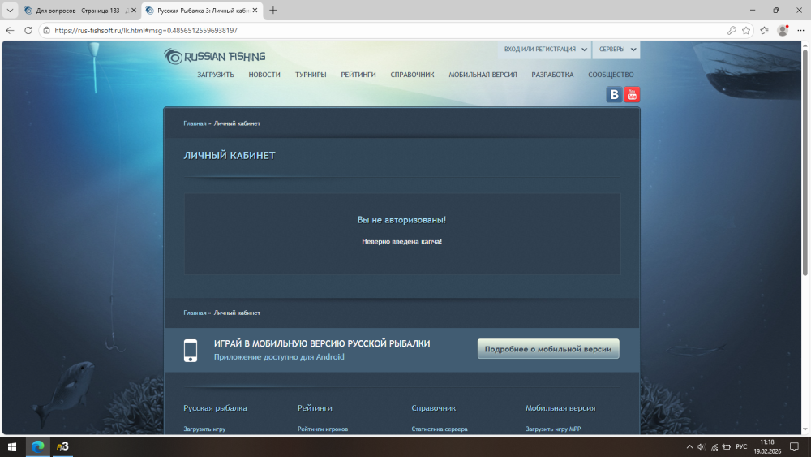Screen dimensions: 811x457
Task: Click the Подробнее о мобильной версии button
Action: pos(548,349)
